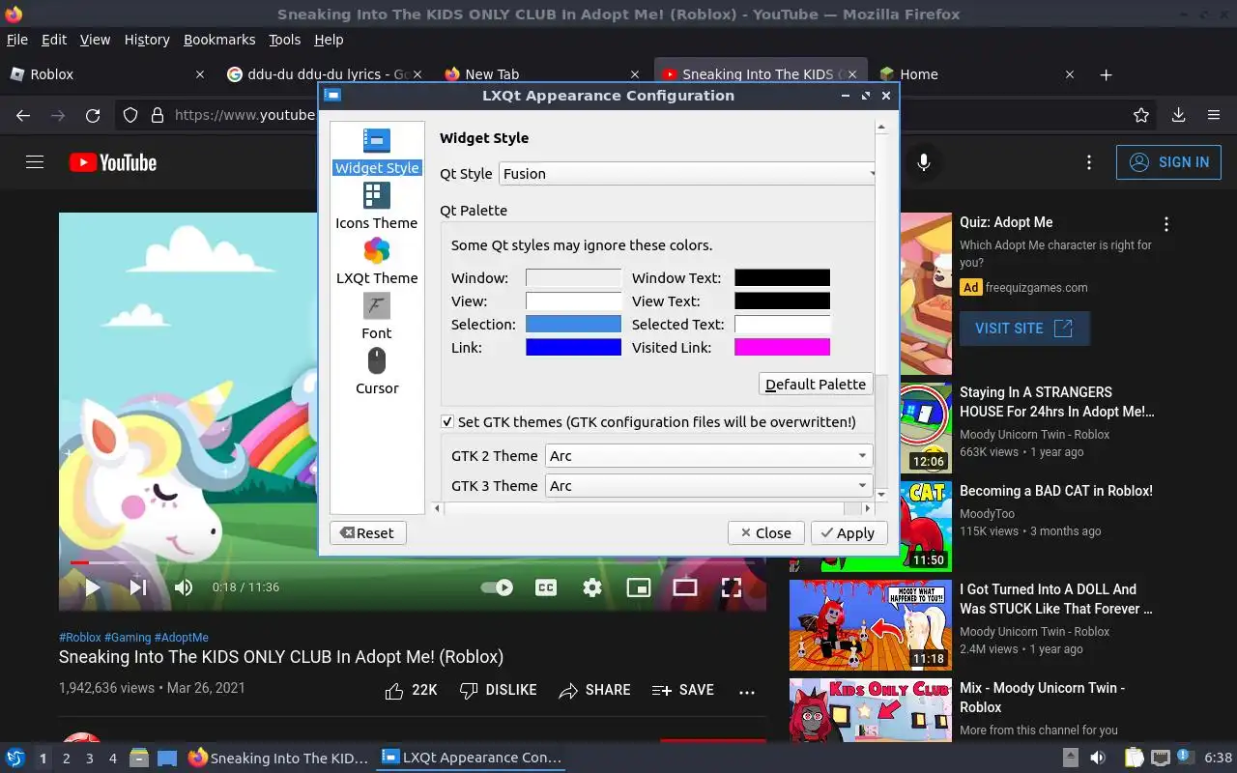Switch to theater mode
This screenshot has height=773, width=1237.
click(685, 587)
